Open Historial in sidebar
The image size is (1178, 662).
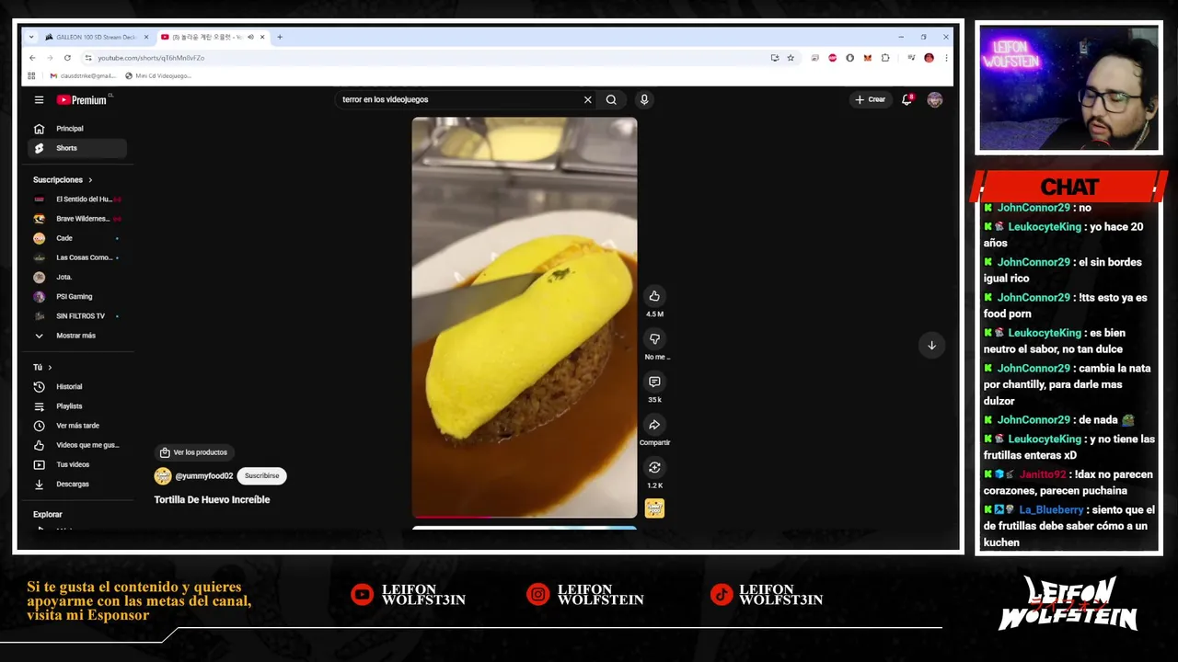pos(78,387)
